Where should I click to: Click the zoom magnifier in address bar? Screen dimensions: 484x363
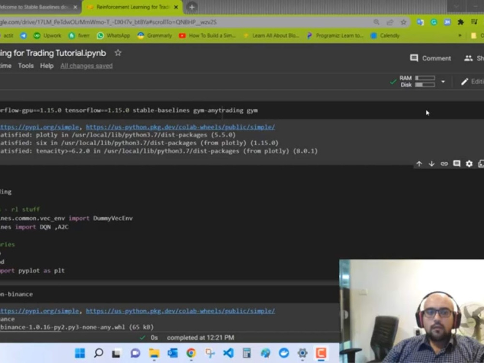coord(376,22)
